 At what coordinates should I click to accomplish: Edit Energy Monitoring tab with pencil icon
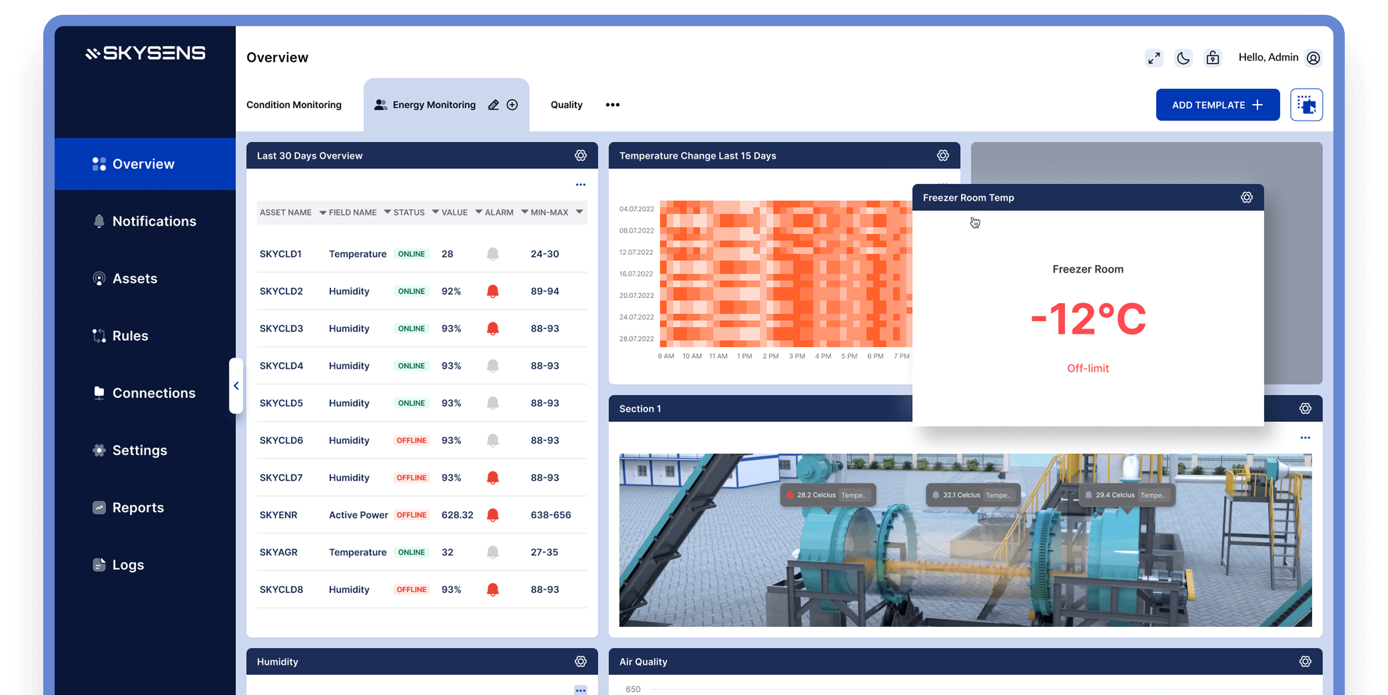493,105
